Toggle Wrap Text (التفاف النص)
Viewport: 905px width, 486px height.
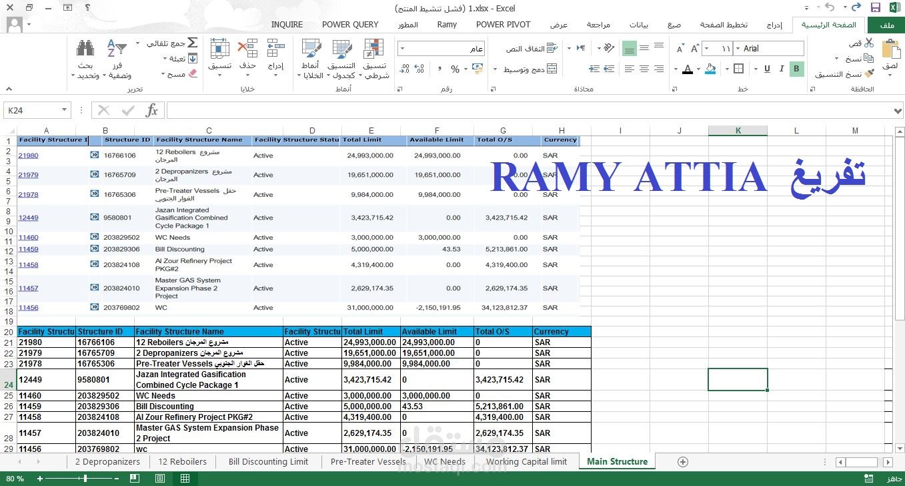pos(532,48)
